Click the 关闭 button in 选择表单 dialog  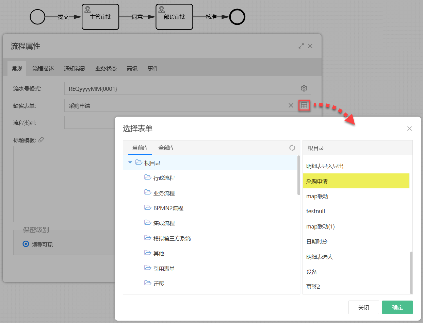point(363,307)
